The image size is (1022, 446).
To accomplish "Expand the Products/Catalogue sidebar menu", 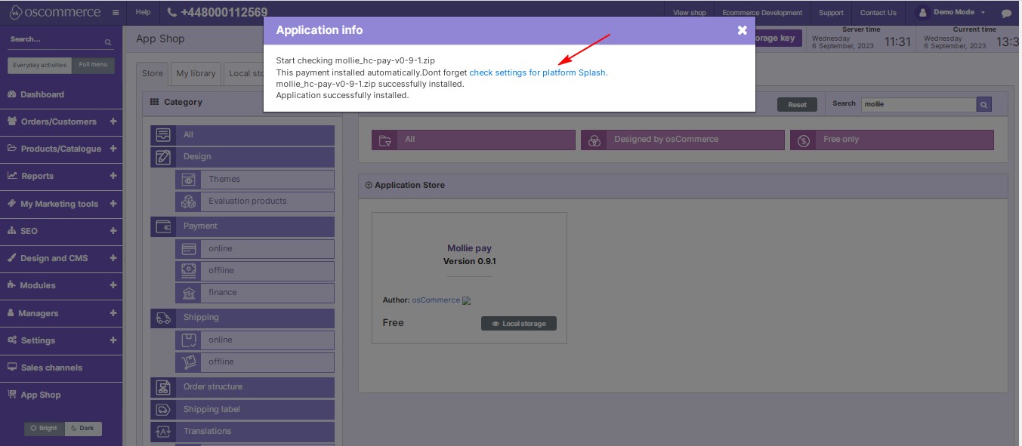I will (113, 149).
